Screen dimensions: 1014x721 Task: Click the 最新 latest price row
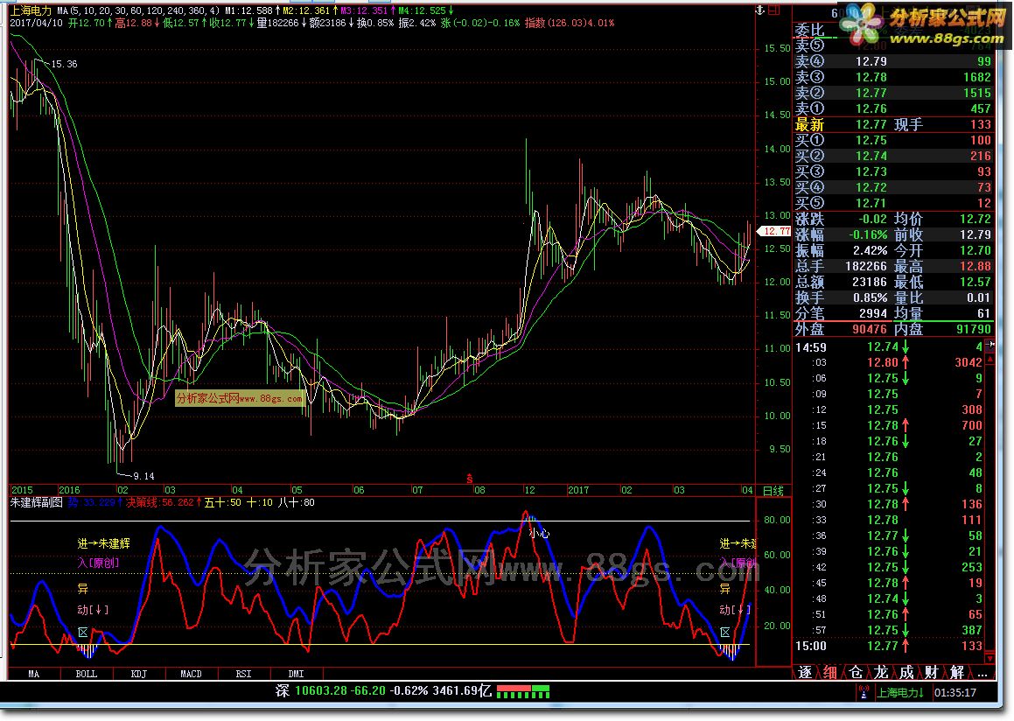893,124
